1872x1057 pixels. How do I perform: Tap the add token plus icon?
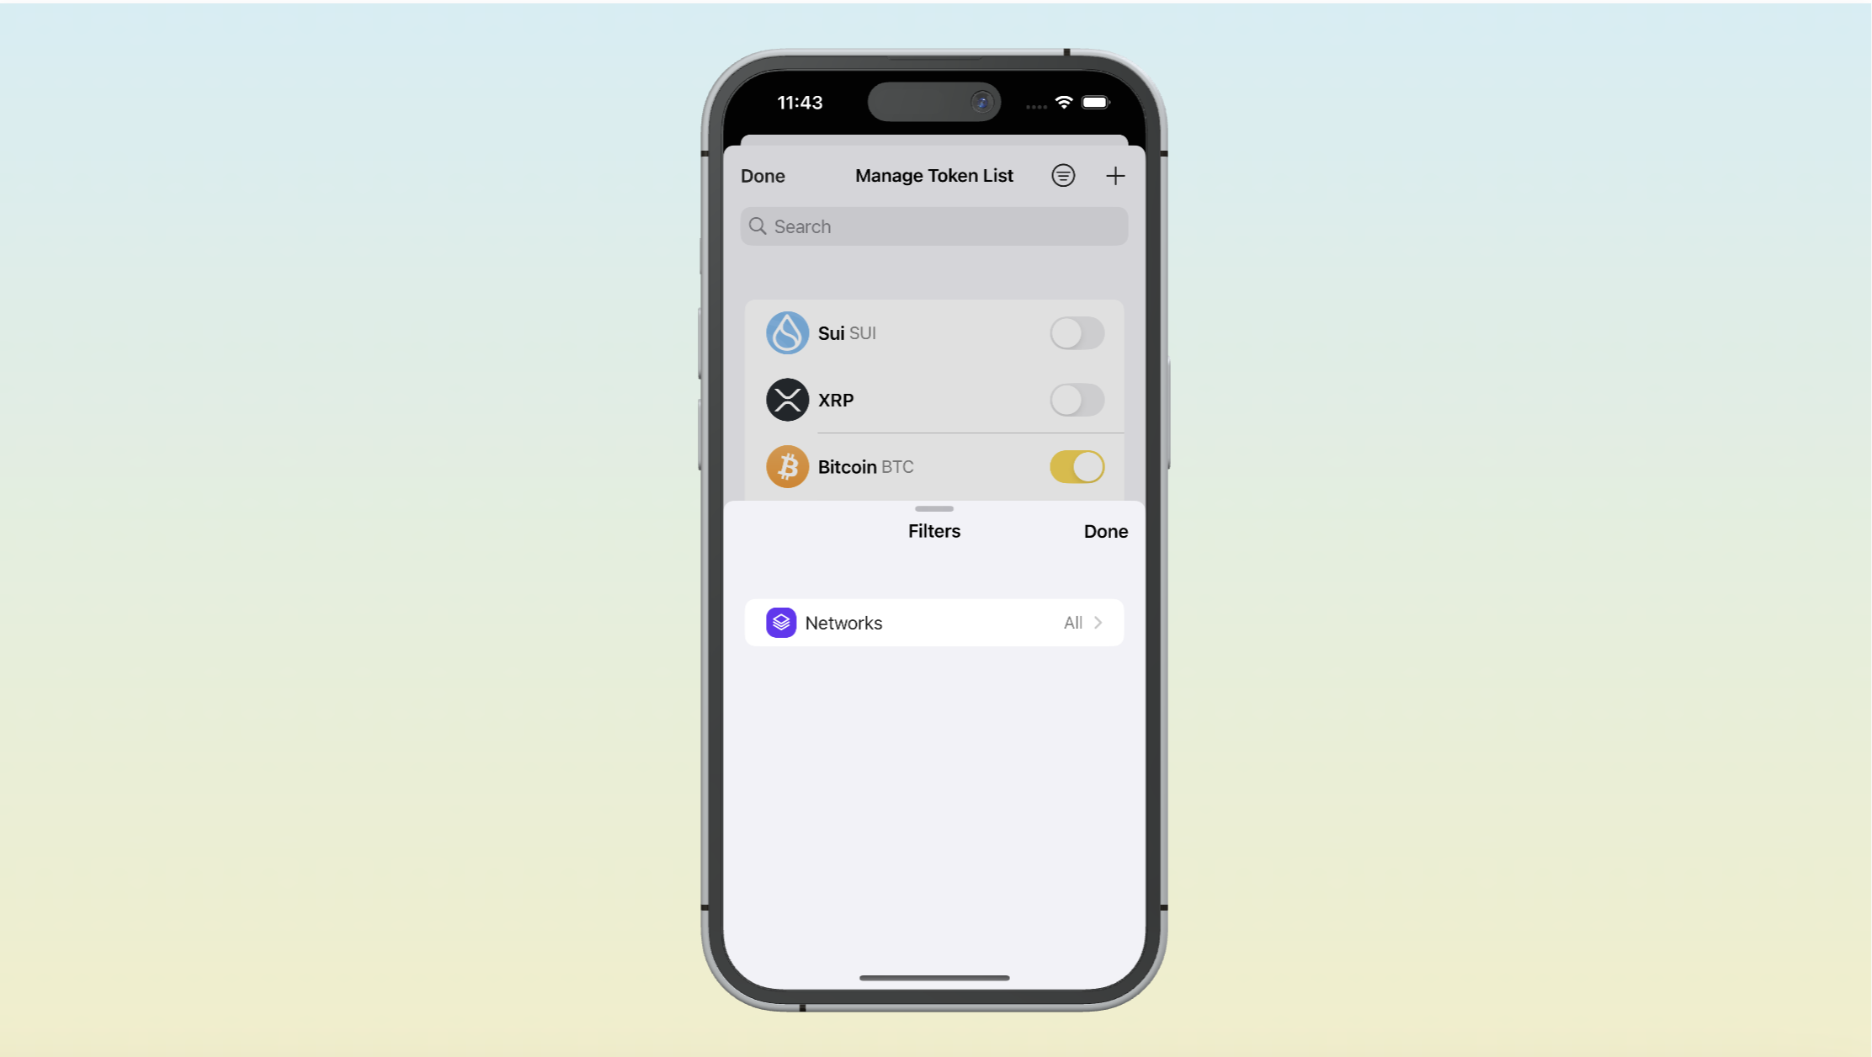point(1114,175)
